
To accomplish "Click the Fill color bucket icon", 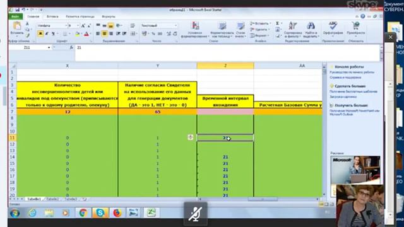I will pyautogui.click(x=77, y=33).
